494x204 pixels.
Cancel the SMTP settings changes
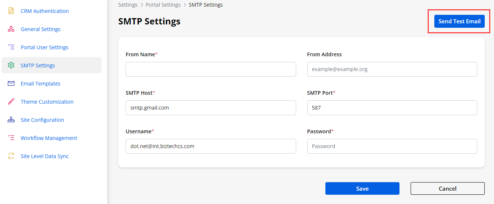click(447, 188)
